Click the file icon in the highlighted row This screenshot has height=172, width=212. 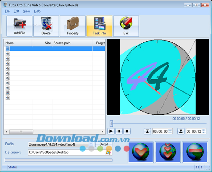pyautogui.click(x=8, y=49)
